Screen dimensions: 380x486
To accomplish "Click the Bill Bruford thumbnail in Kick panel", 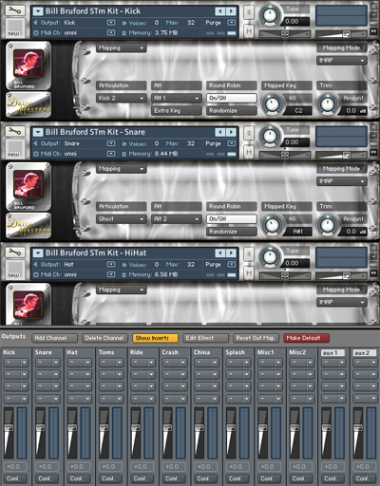I will (28, 65).
